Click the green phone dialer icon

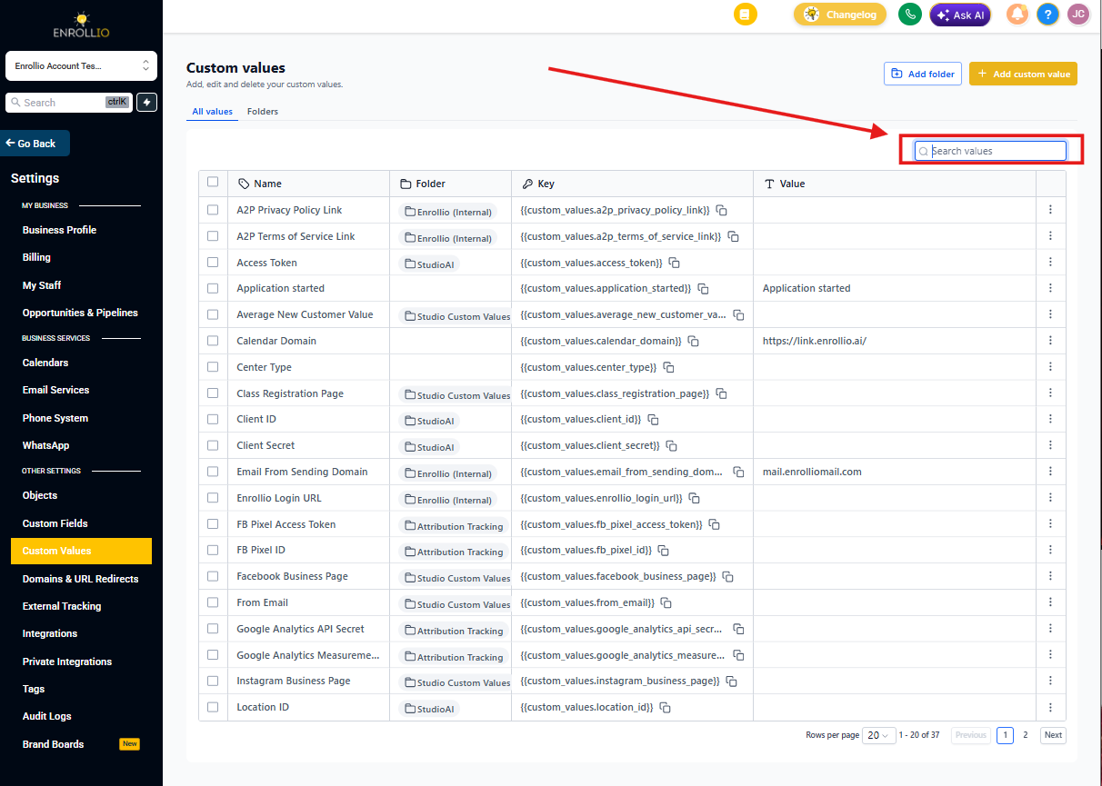point(910,15)
